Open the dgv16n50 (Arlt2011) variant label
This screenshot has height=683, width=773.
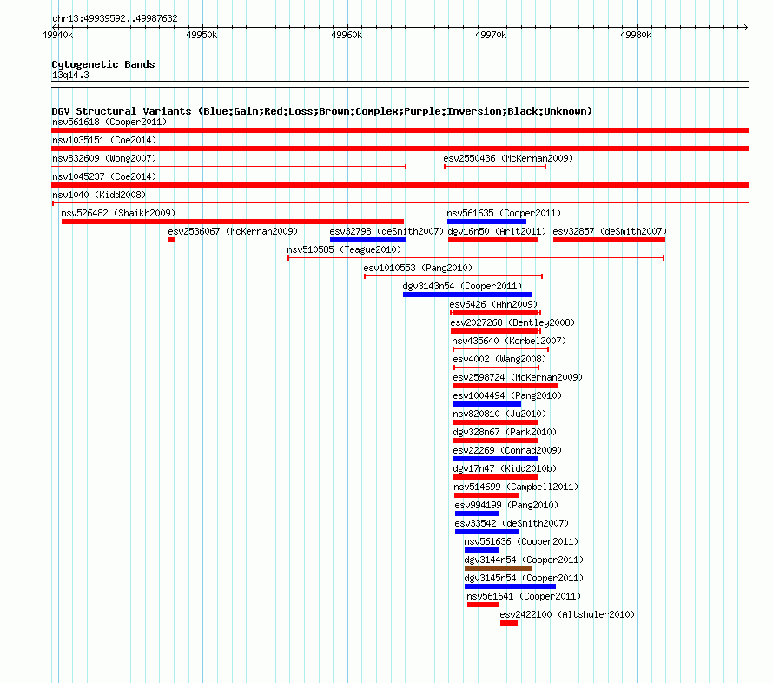497,231
